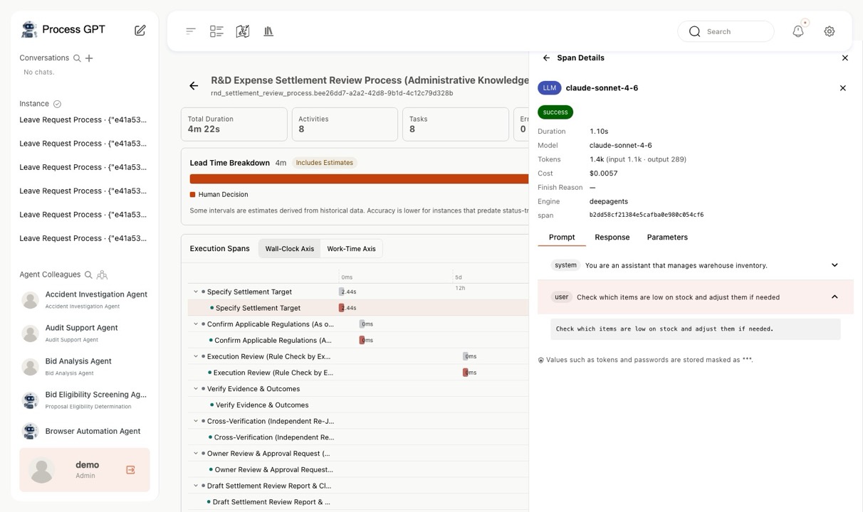This screenshot has width=863, height=512.
Task: Click the Total Duration 4m 22s card
Action: click(234, 124)
